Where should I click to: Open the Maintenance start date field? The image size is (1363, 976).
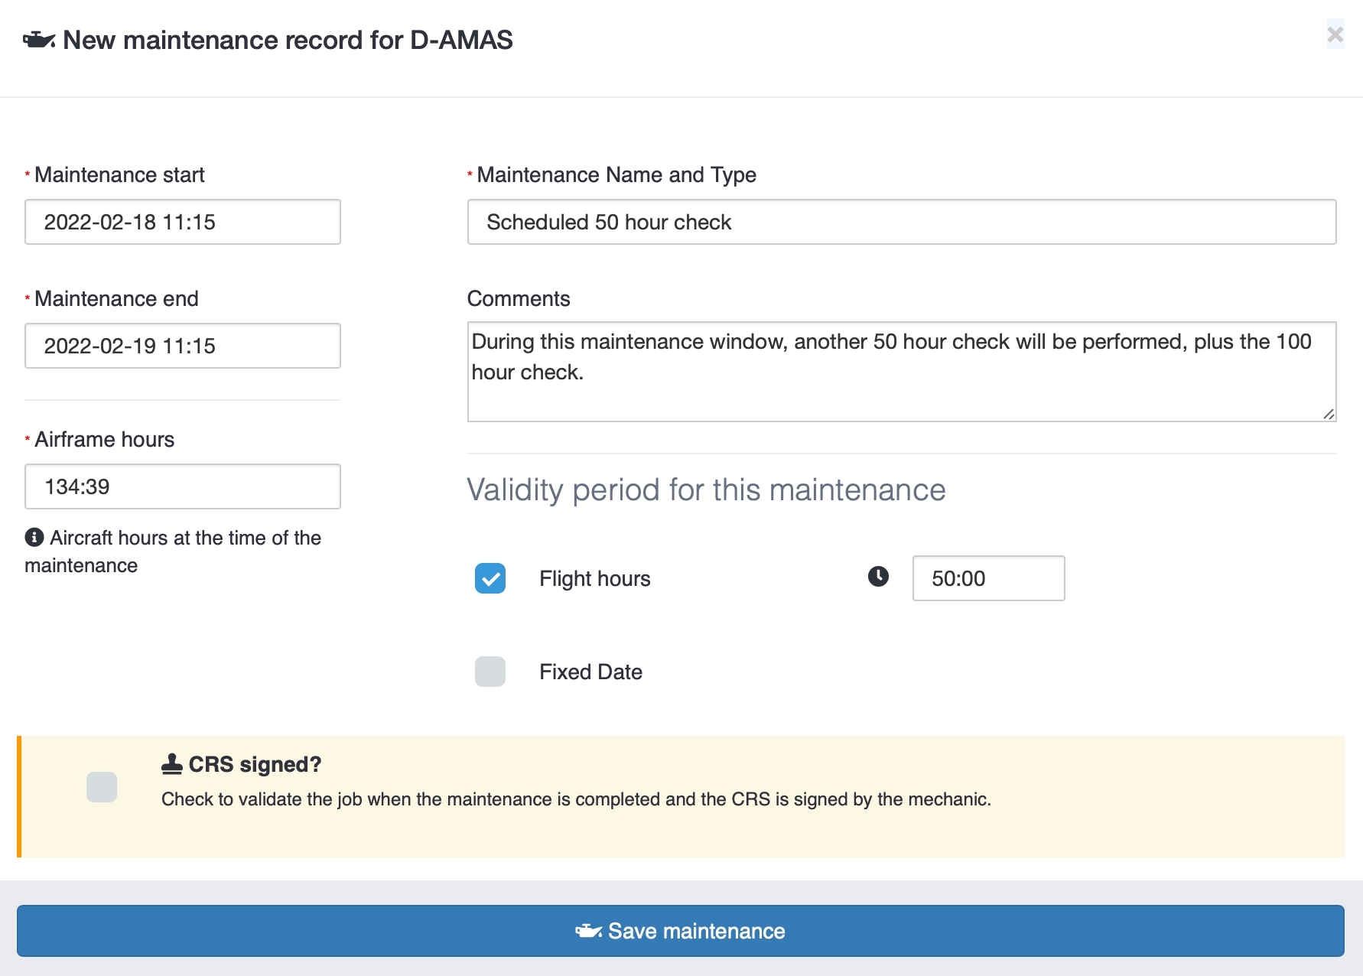[183, 222]
